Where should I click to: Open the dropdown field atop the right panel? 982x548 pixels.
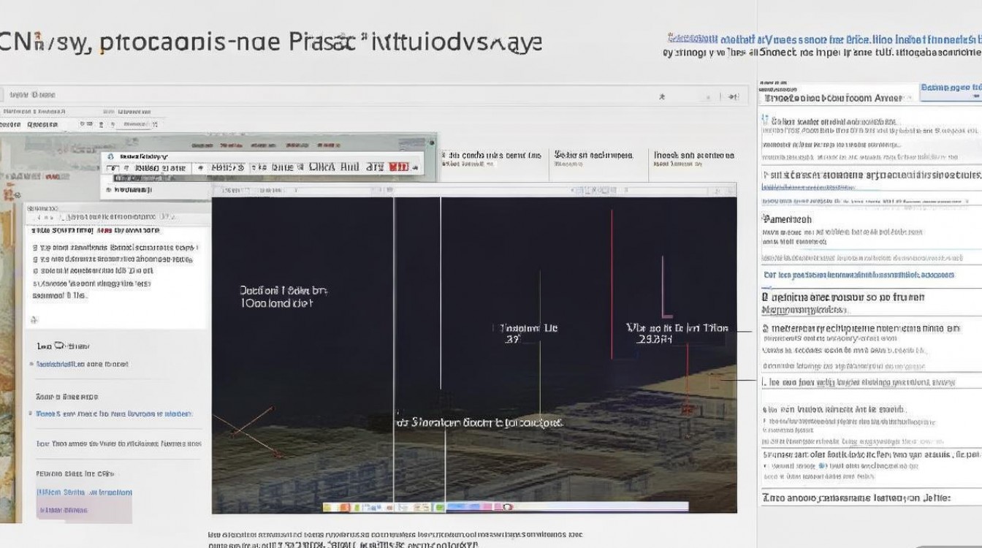tap(838, 97)
